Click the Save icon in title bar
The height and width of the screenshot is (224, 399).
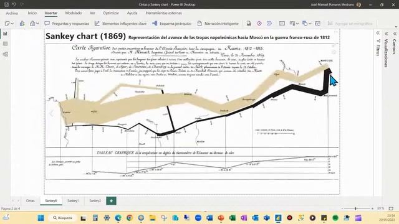pos(6,4)
